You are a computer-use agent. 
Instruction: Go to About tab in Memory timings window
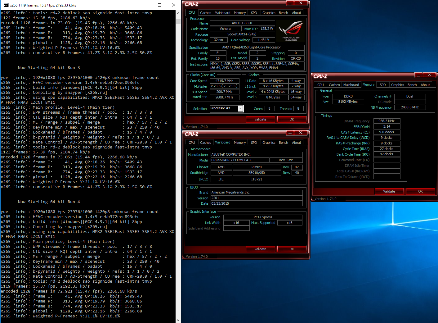(425, 85)
